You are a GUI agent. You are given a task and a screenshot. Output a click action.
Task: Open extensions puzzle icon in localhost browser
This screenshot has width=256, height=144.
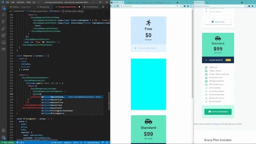[185, 6]
